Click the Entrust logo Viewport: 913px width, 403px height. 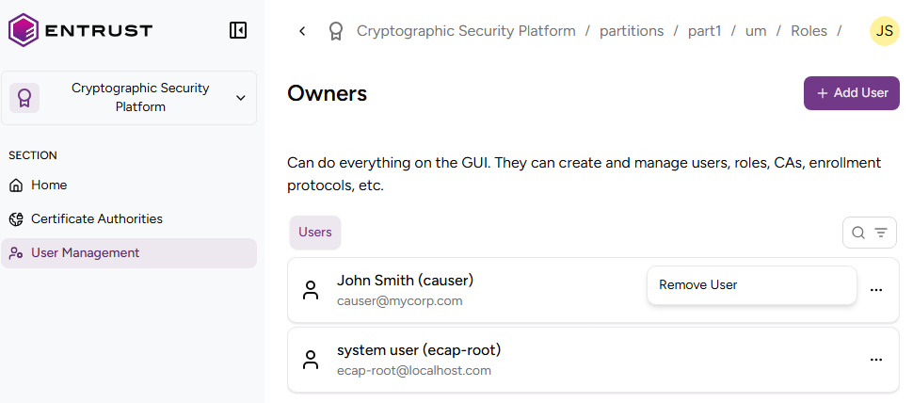click(80, 30)
